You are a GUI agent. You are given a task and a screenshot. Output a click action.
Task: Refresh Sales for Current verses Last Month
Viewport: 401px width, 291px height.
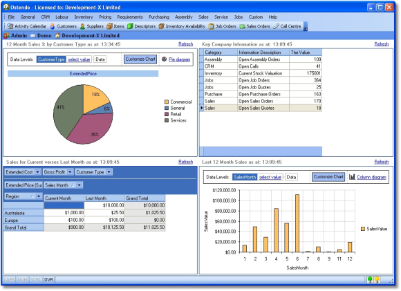(186, 162)
